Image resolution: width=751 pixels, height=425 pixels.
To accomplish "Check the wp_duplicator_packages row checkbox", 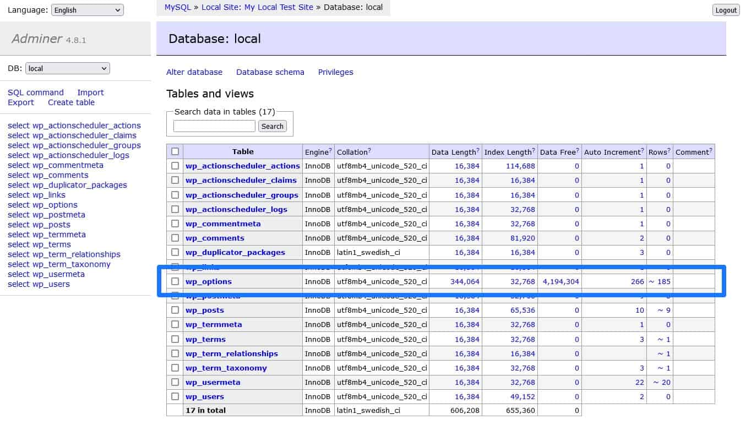I will click(x=175, y=252).
